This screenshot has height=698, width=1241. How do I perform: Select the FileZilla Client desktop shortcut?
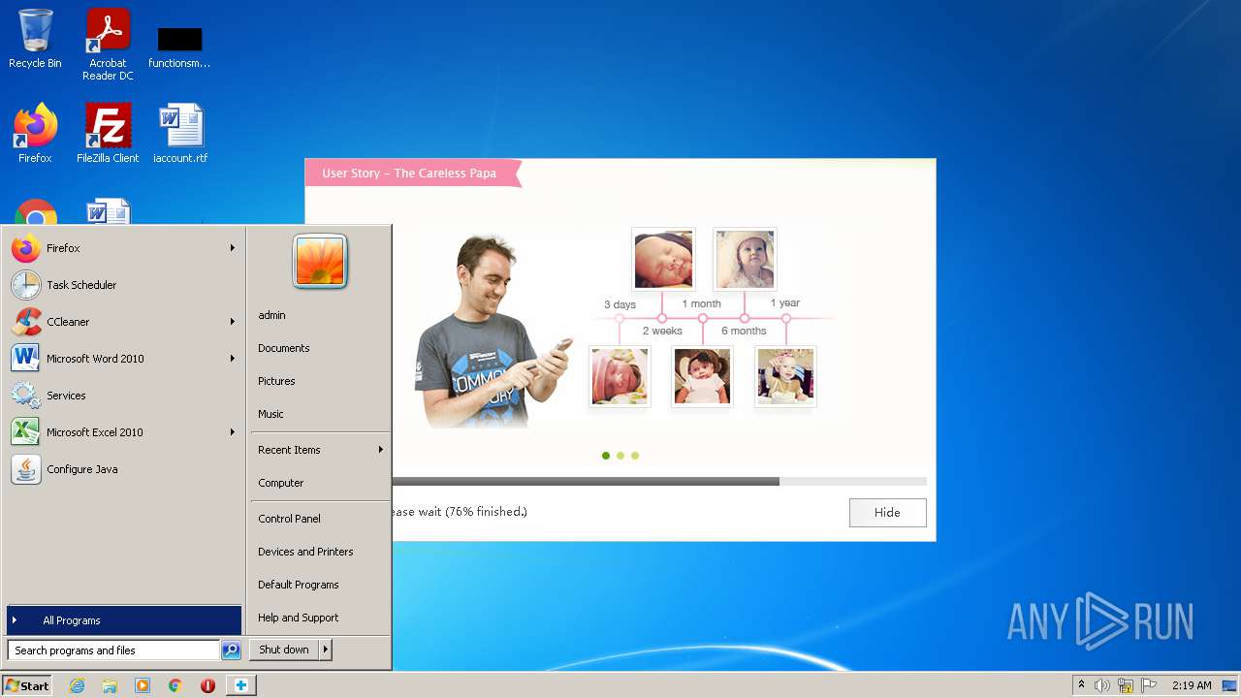pyautogui.click(x=108, y=134)
